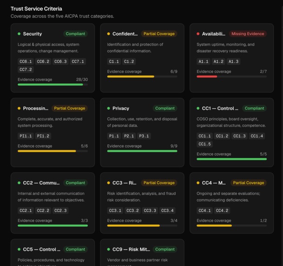Open the Privacy criteria card title
This screenshot has width=283, height=266.
pyautogui.click(x=121, y=108)
